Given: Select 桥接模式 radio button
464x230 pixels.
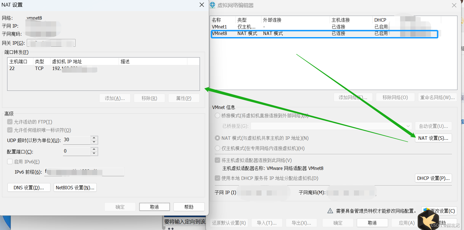Looking at the screenshot, I should [217, 115].
